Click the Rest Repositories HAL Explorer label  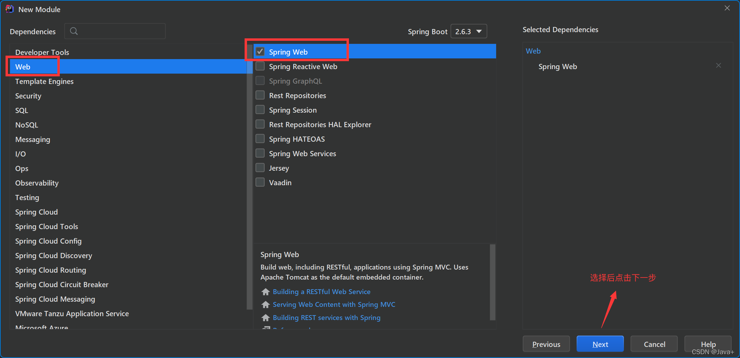pos(320,124)
